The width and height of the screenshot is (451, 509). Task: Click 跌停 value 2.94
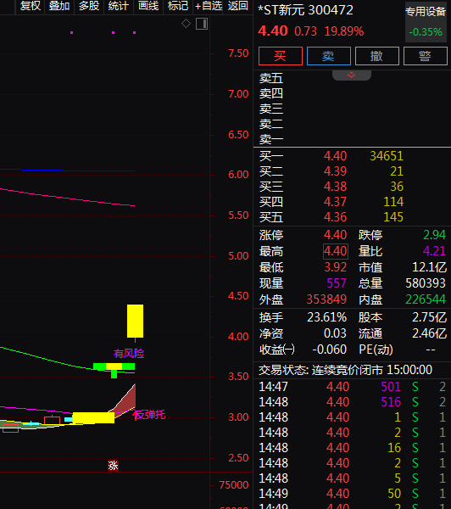click(434, 235)
